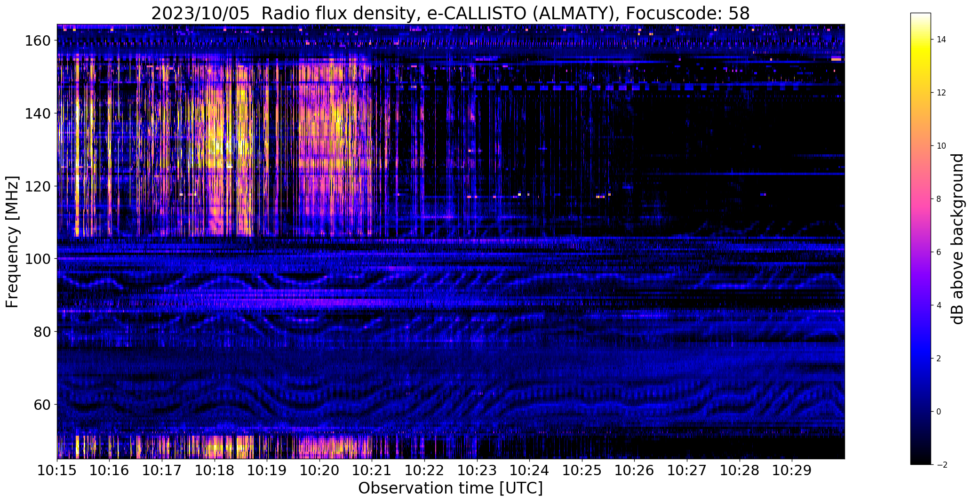This screenshot has height=502, width=972.
Task: Click the 80 frequency tick label
Action: coord(42,332)
